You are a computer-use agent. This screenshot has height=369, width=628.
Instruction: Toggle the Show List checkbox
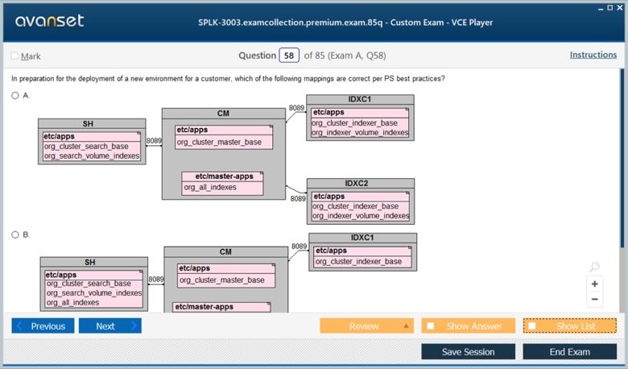[532, 326]
